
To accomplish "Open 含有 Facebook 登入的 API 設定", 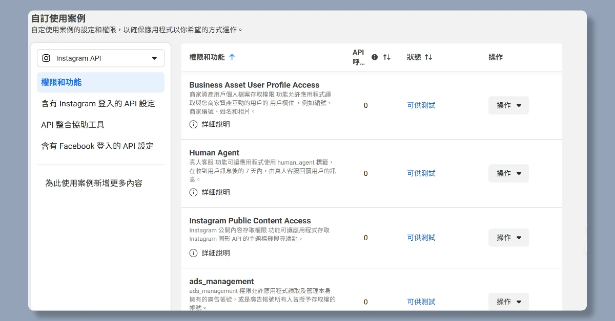I will 97,146.
